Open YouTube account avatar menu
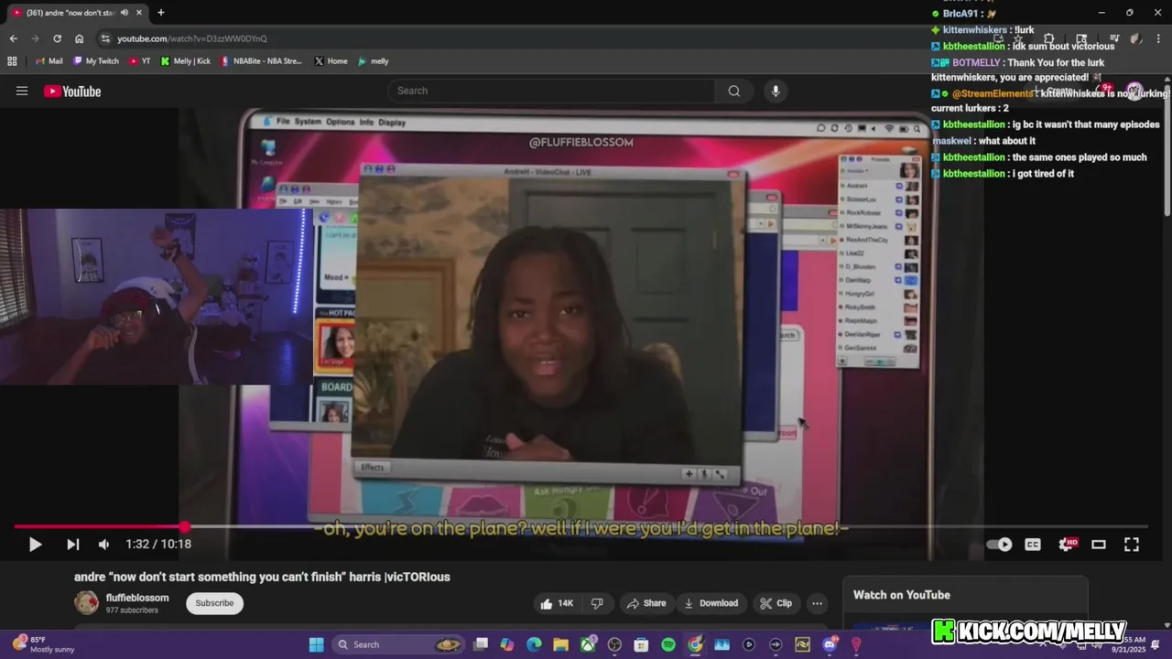Screen dimensions: 1172x659 pyautogui.click(x=1134, y=91)
